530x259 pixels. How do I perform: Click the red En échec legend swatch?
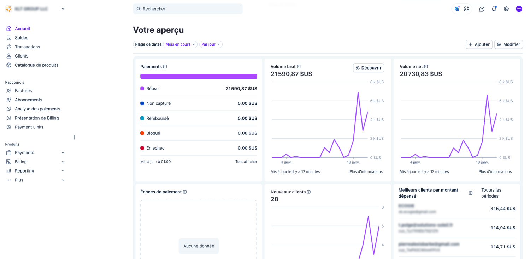pos(142,148)
